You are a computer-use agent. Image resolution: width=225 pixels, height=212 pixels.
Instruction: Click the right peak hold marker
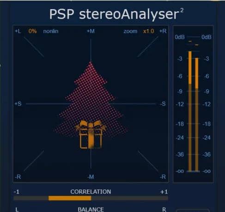coord(197,45)
